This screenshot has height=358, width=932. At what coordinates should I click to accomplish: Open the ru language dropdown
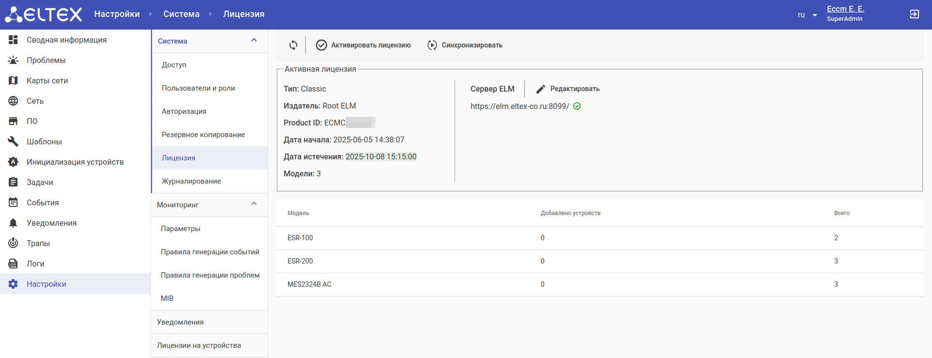(807, 15)
